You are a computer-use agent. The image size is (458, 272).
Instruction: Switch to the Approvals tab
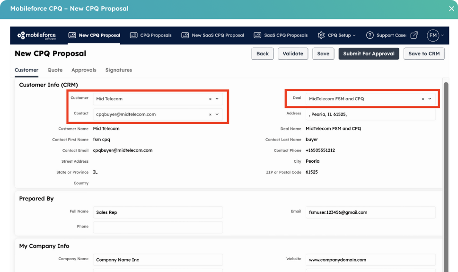pos(84,70)
